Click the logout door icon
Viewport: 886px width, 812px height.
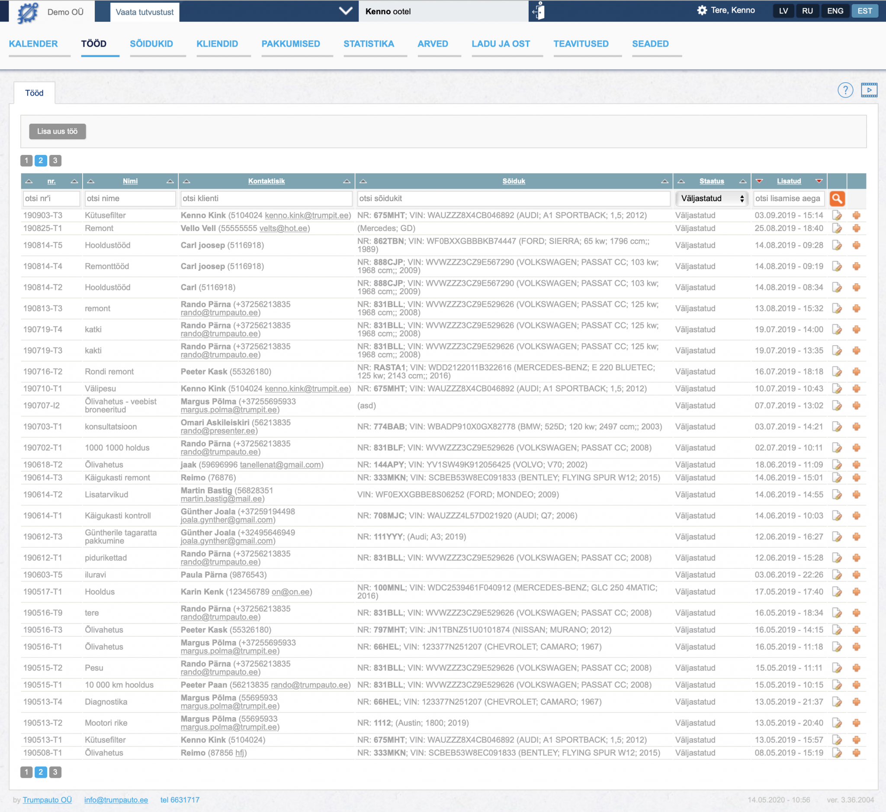pos(539,11)
